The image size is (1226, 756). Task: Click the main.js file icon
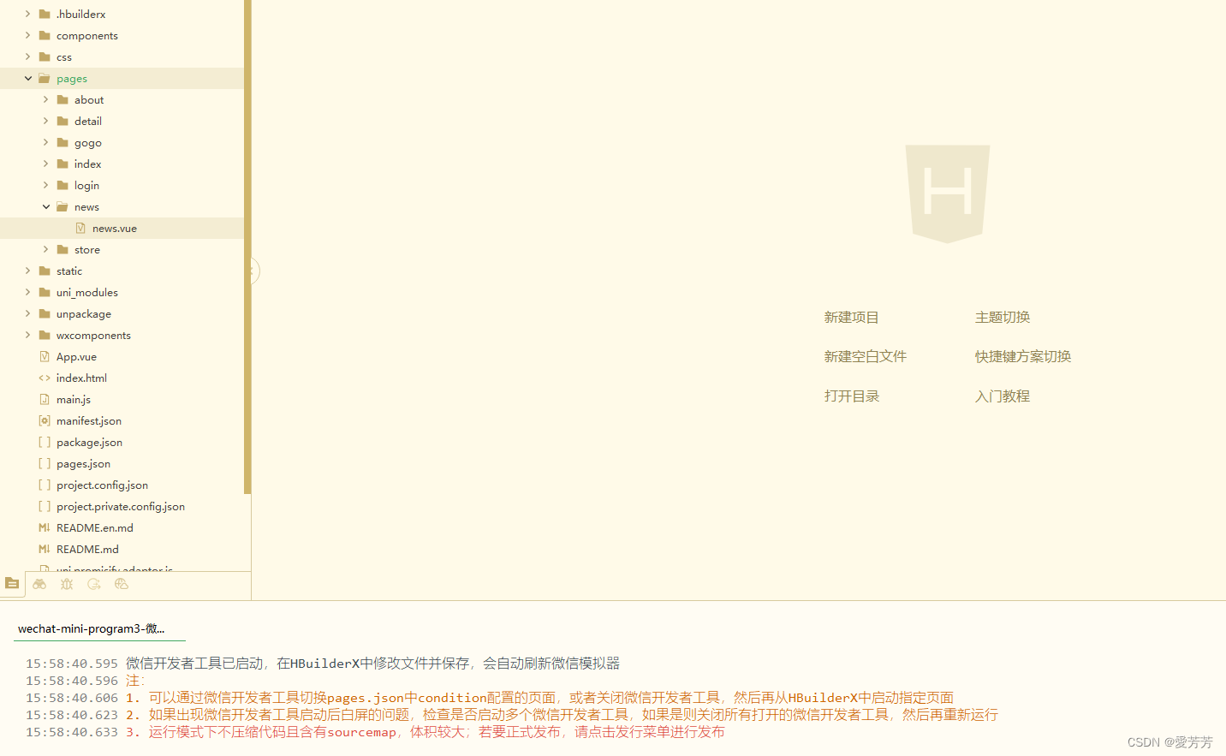45,399
